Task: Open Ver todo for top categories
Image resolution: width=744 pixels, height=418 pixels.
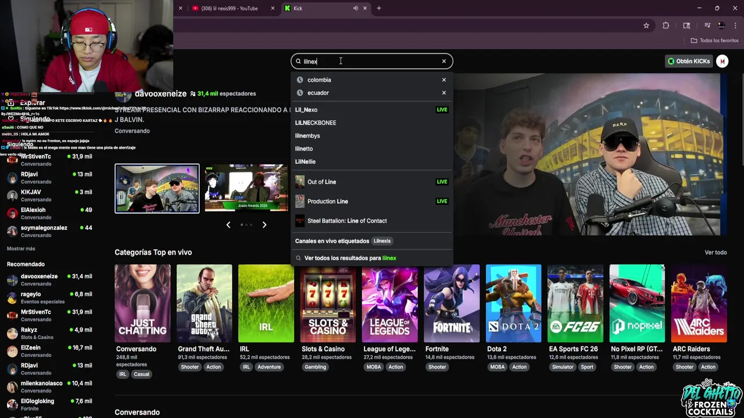Action: click(x=716, y=253)
